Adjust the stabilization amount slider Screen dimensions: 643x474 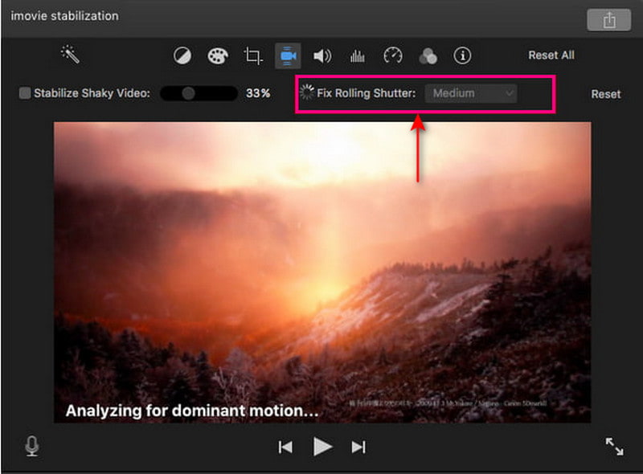pos(190,93)
